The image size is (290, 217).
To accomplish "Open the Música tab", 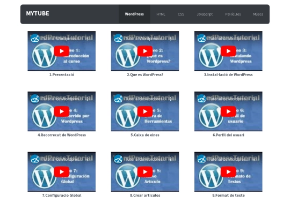I will click(258, 14).
